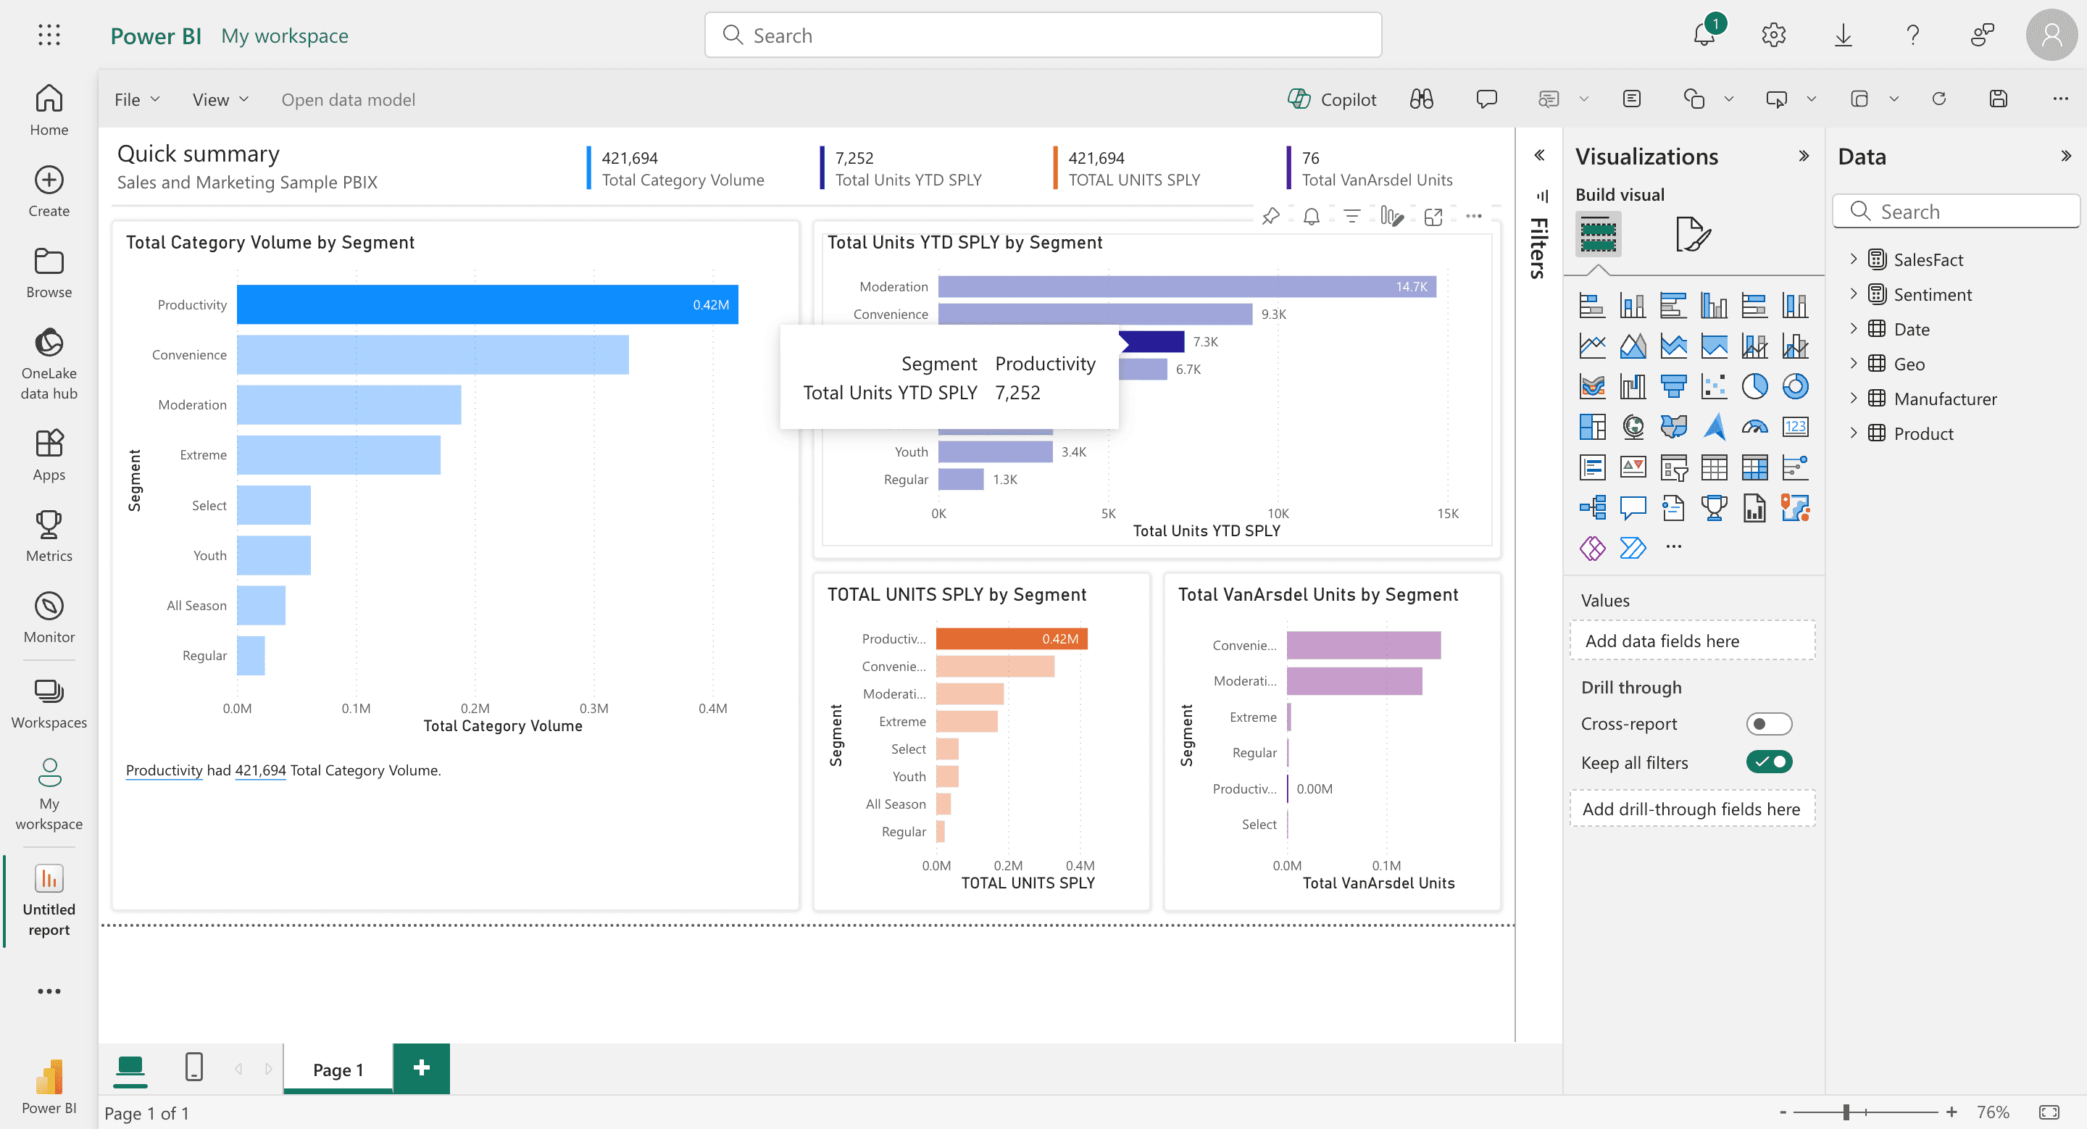
Task: Open notifications bell in top bar
Action: 1704,34
